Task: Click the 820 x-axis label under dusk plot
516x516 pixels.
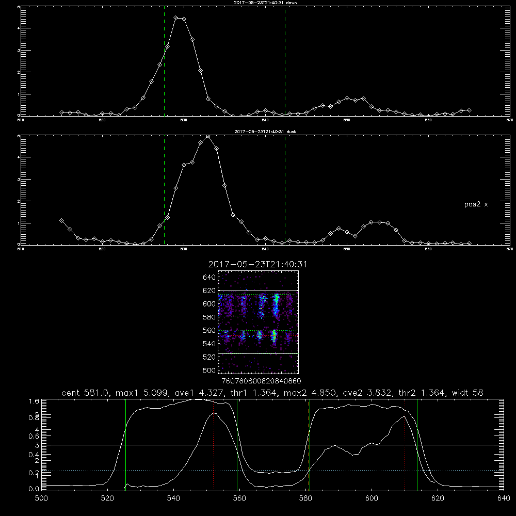Action: pyautogui.click(x=102, y=249)
